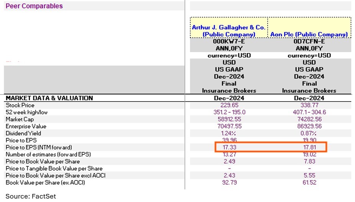
Task: Click market cap value 58912.55
Action: pyautogui.click(x=229, y=119)
